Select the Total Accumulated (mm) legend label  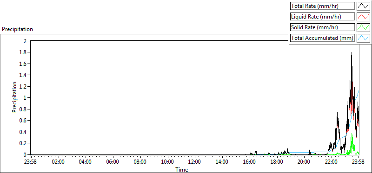point(322,38)
